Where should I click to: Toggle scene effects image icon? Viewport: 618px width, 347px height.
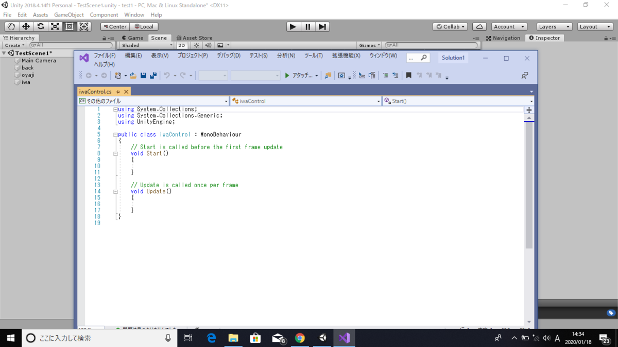[220, 45]
